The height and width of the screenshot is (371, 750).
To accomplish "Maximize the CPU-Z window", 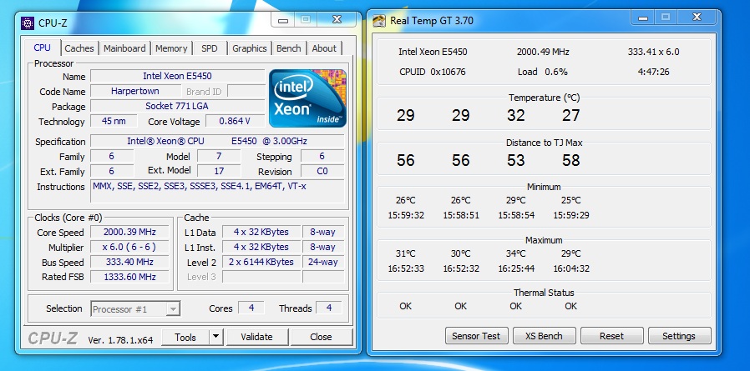I will click(x=306, y=20).
